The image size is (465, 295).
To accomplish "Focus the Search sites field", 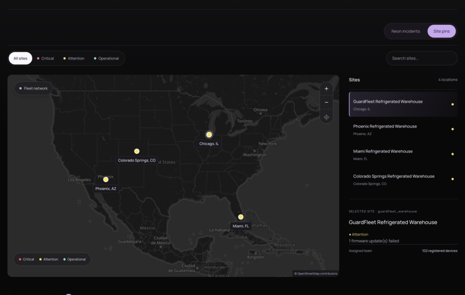I will [x=421, y=58].
